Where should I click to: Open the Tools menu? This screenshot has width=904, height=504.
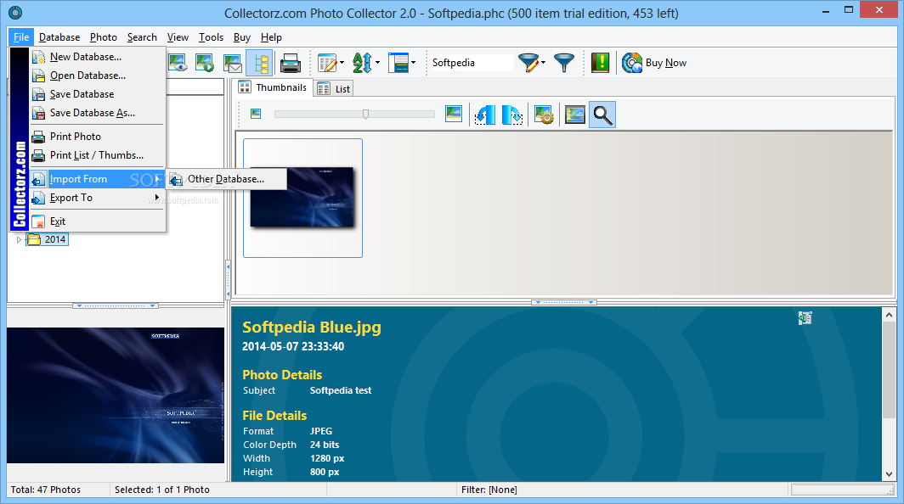[x=211, y=37]
